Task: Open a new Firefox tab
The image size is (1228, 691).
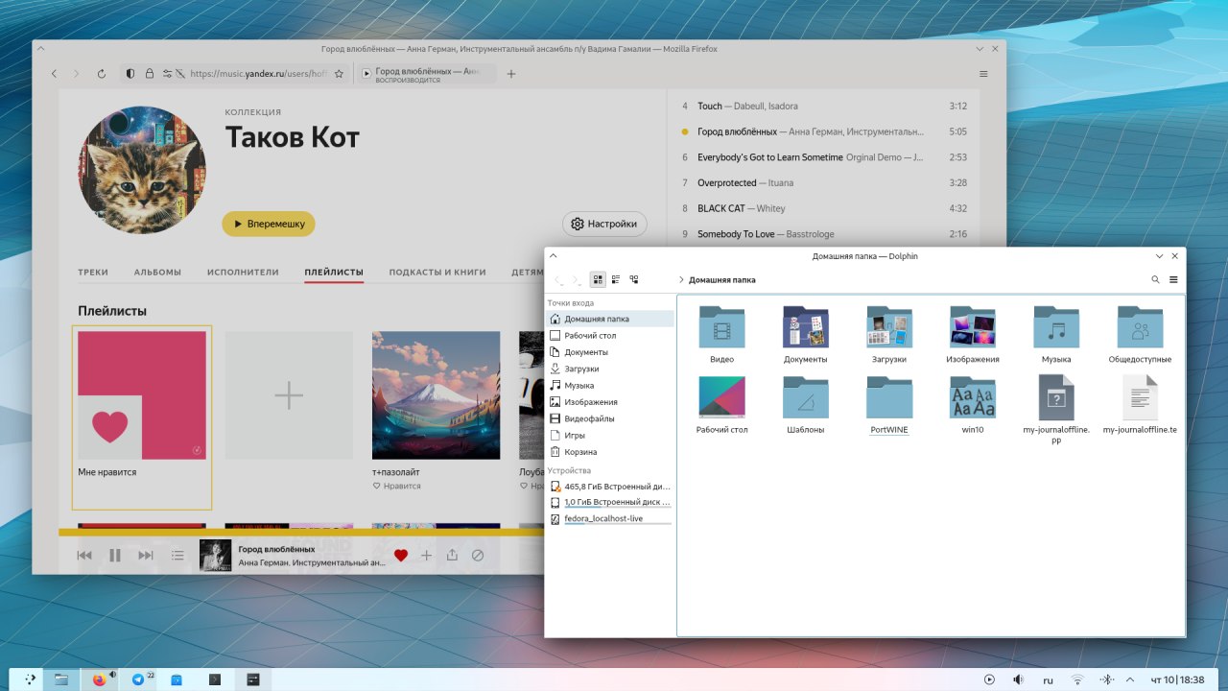Action: click(x=511, y=74)
